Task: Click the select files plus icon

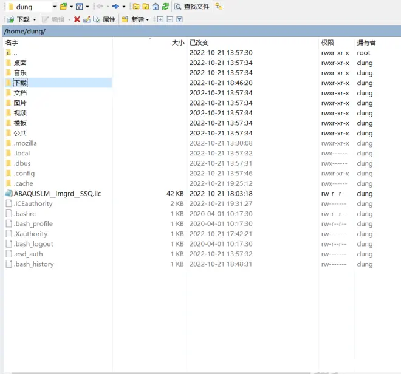Action: pyautogui.click(x=160, y=19)
